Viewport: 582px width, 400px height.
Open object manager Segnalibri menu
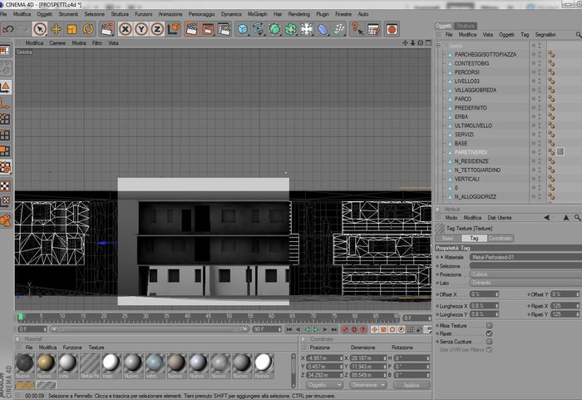pyautogui.click(x=545, y=35)
